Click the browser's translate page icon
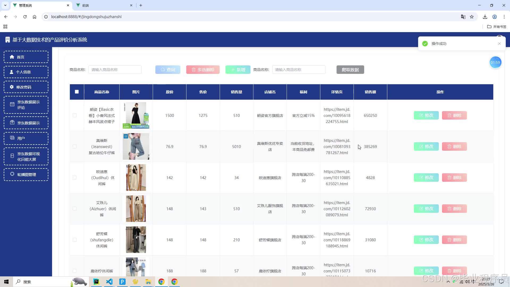The height and width of the screenshot is (287, 510). click(463, 17)
